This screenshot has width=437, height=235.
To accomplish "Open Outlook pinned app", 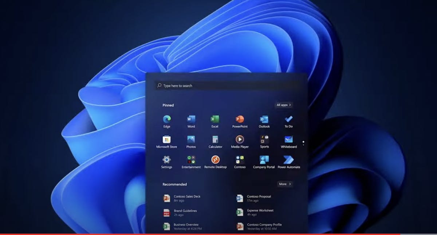I will pyautogui.click(x=264, y=121).
